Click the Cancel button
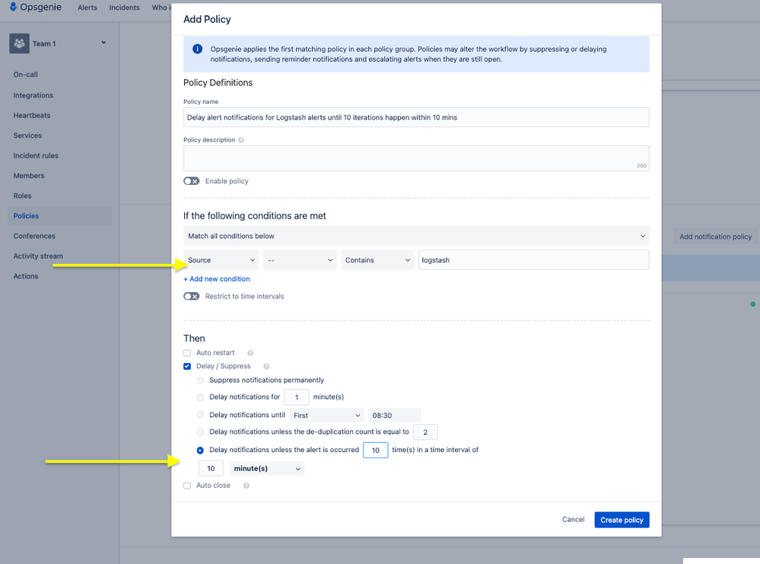The image size is (760, 564). [x=574, y=520]
